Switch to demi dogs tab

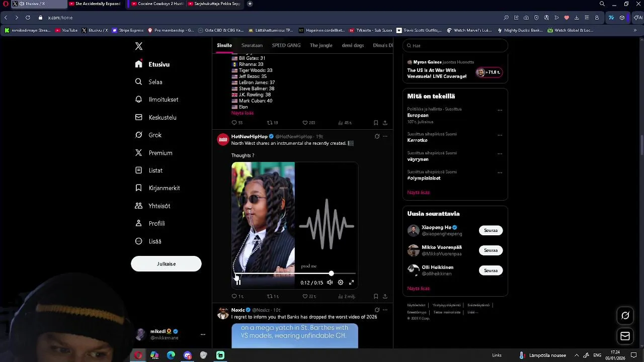point(353,45)
